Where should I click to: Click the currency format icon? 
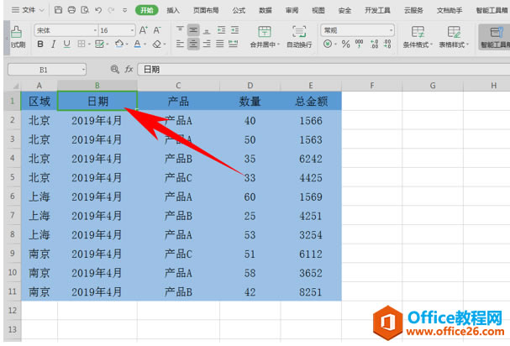point(328,44)
